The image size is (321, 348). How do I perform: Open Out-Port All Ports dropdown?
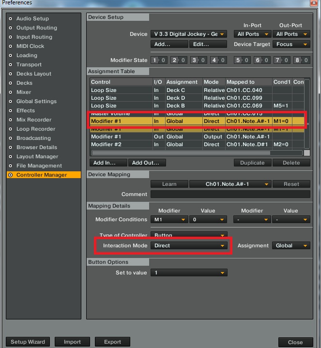click(291, 34)
